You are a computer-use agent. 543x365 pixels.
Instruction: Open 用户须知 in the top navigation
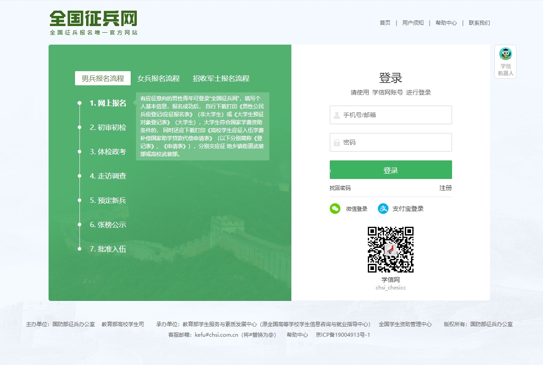pyautogui.click(x=413, y=23)
